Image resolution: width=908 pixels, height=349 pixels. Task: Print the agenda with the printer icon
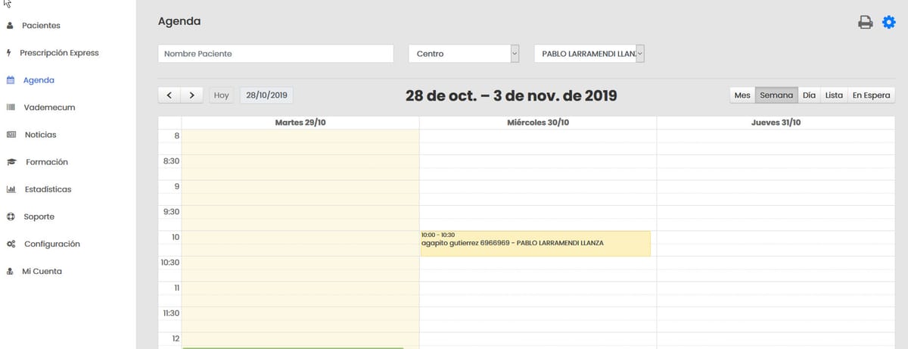866,23
